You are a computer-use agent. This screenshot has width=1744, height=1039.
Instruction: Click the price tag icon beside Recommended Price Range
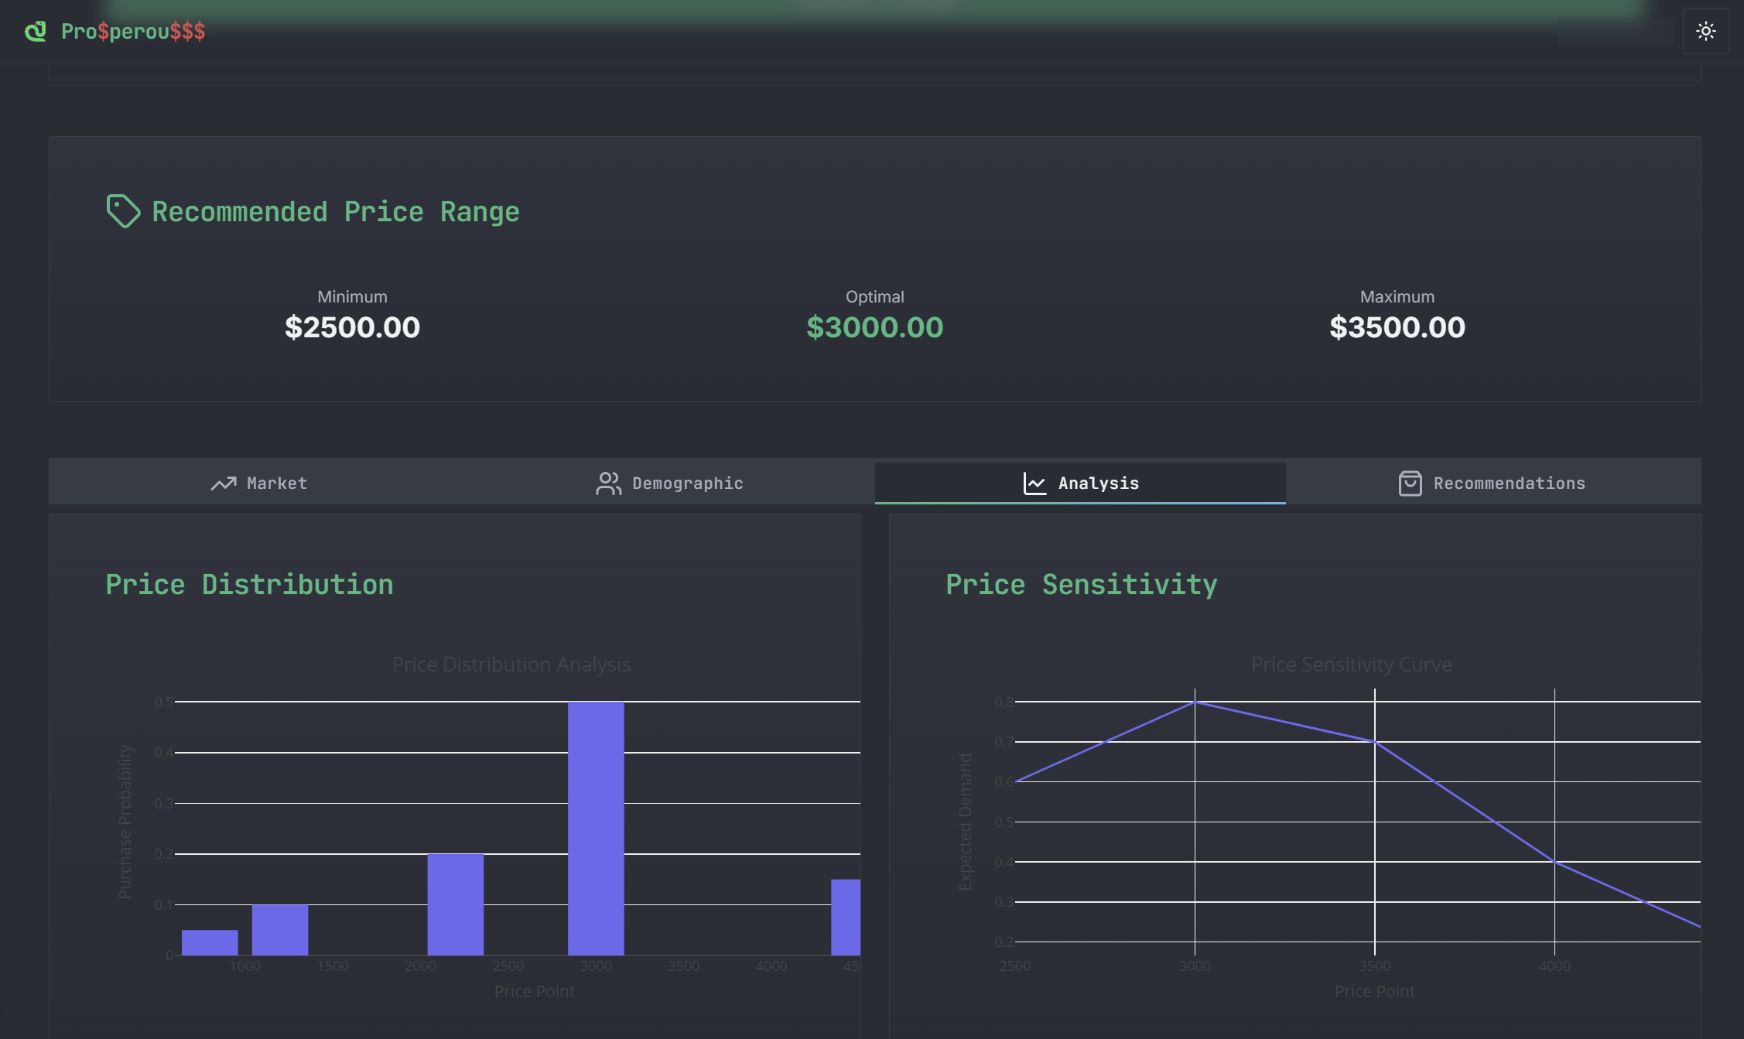click(x=123, y=211)
